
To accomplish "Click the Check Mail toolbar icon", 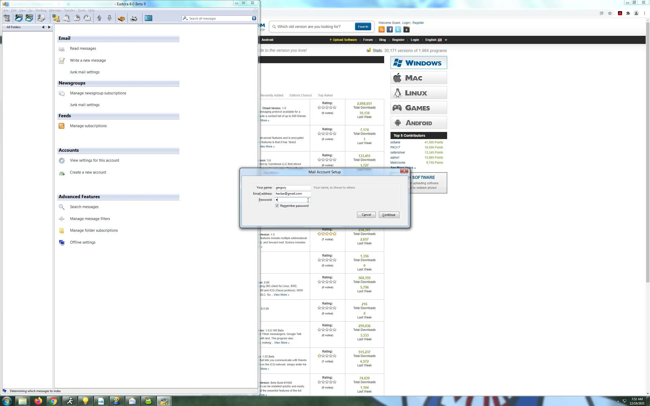I will coord(41,18).
